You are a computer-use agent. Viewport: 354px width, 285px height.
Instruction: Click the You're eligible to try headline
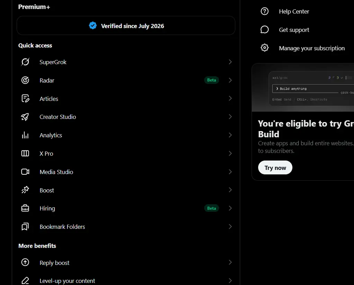[306, 129]
